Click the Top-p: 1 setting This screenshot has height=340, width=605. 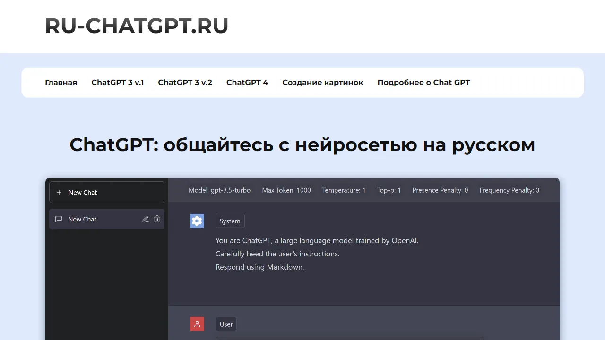point(389,190)
